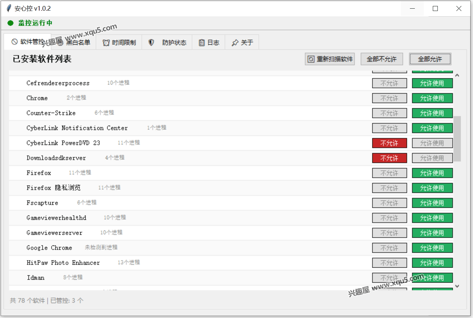Set Chrome to 不允许
The height and width of the screenshot is (318, 473).
click(389, 98)
